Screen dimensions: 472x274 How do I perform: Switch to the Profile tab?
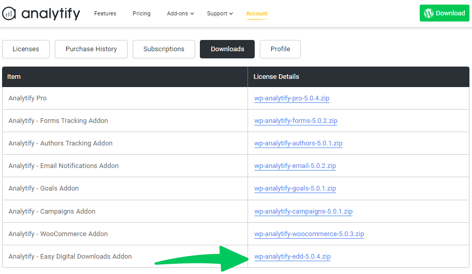point(280,49)
